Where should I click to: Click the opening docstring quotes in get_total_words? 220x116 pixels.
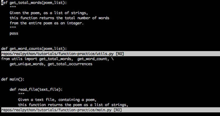pyautogui.click(x=13, y=7)
